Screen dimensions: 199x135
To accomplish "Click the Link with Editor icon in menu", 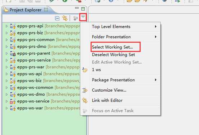I will pyautogui.click(x=85, y=101).
